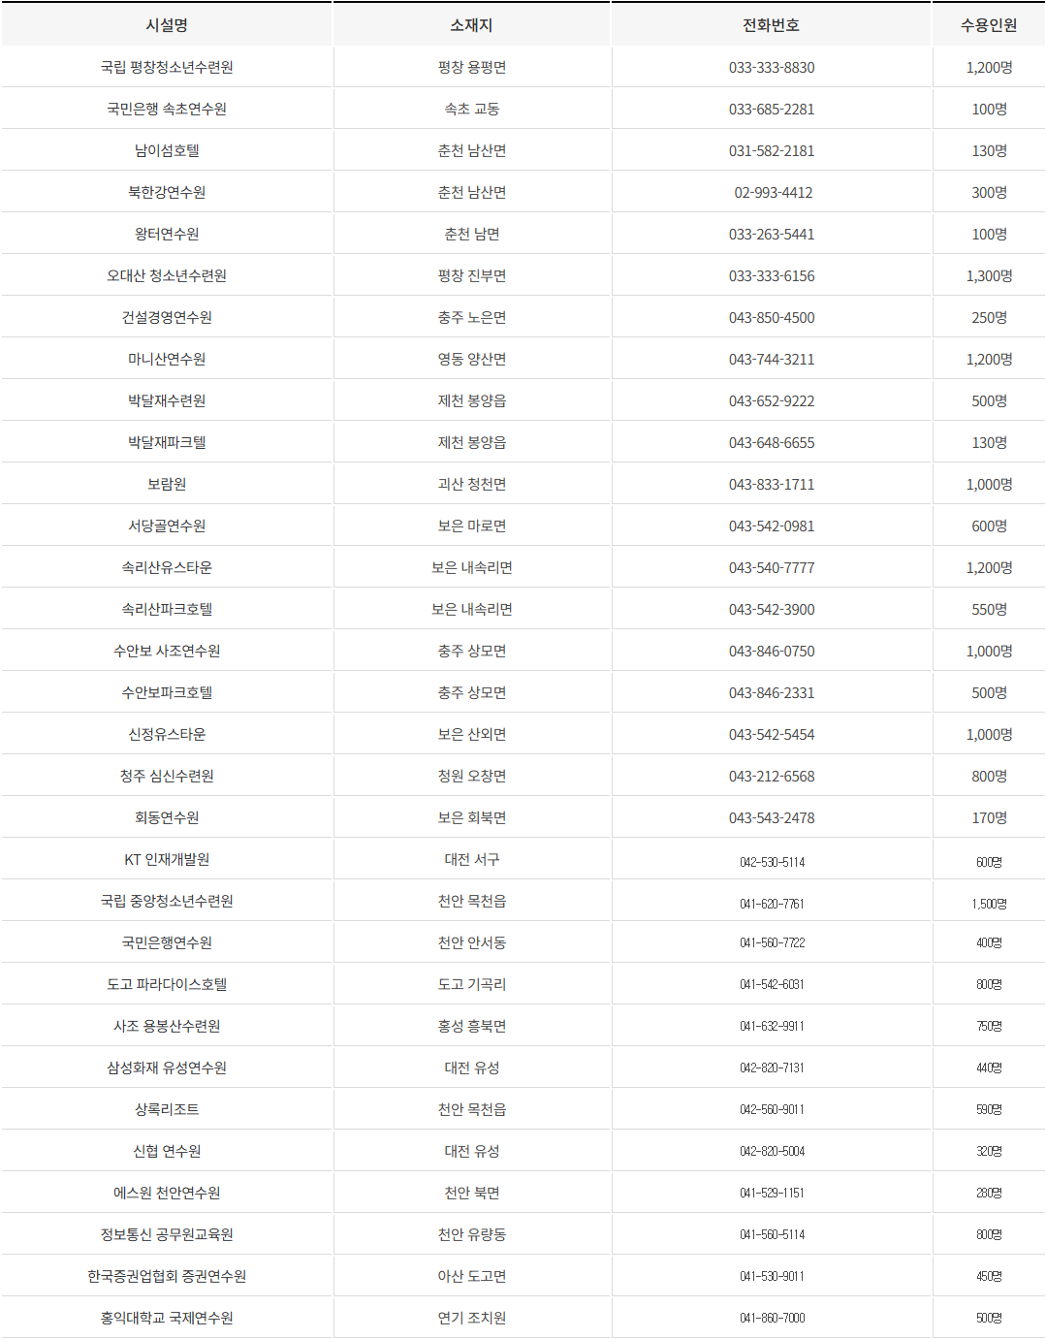Click the 시설명 column header
The height and width of the screenshot is (1339, 1046).
click(x=167, y=25)
